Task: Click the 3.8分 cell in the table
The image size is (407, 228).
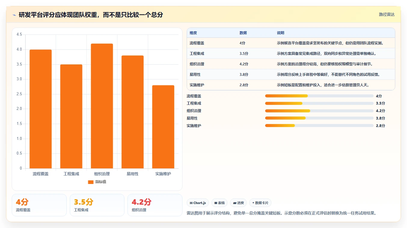Action: click(244, 75)
